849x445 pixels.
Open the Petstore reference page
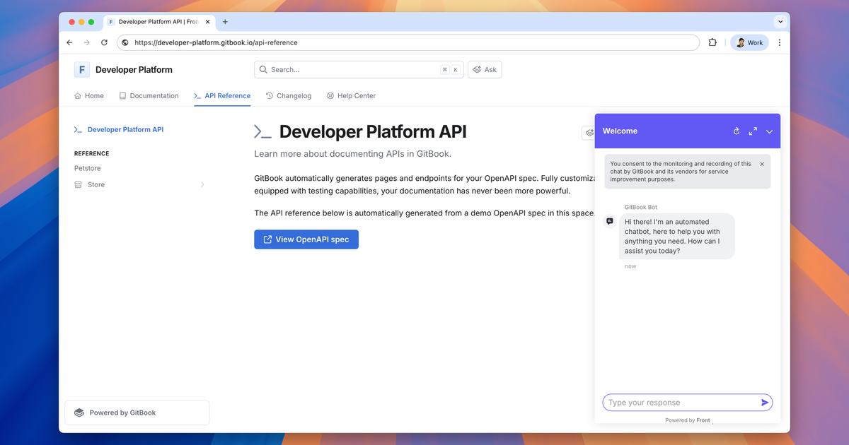click(87, 168)
